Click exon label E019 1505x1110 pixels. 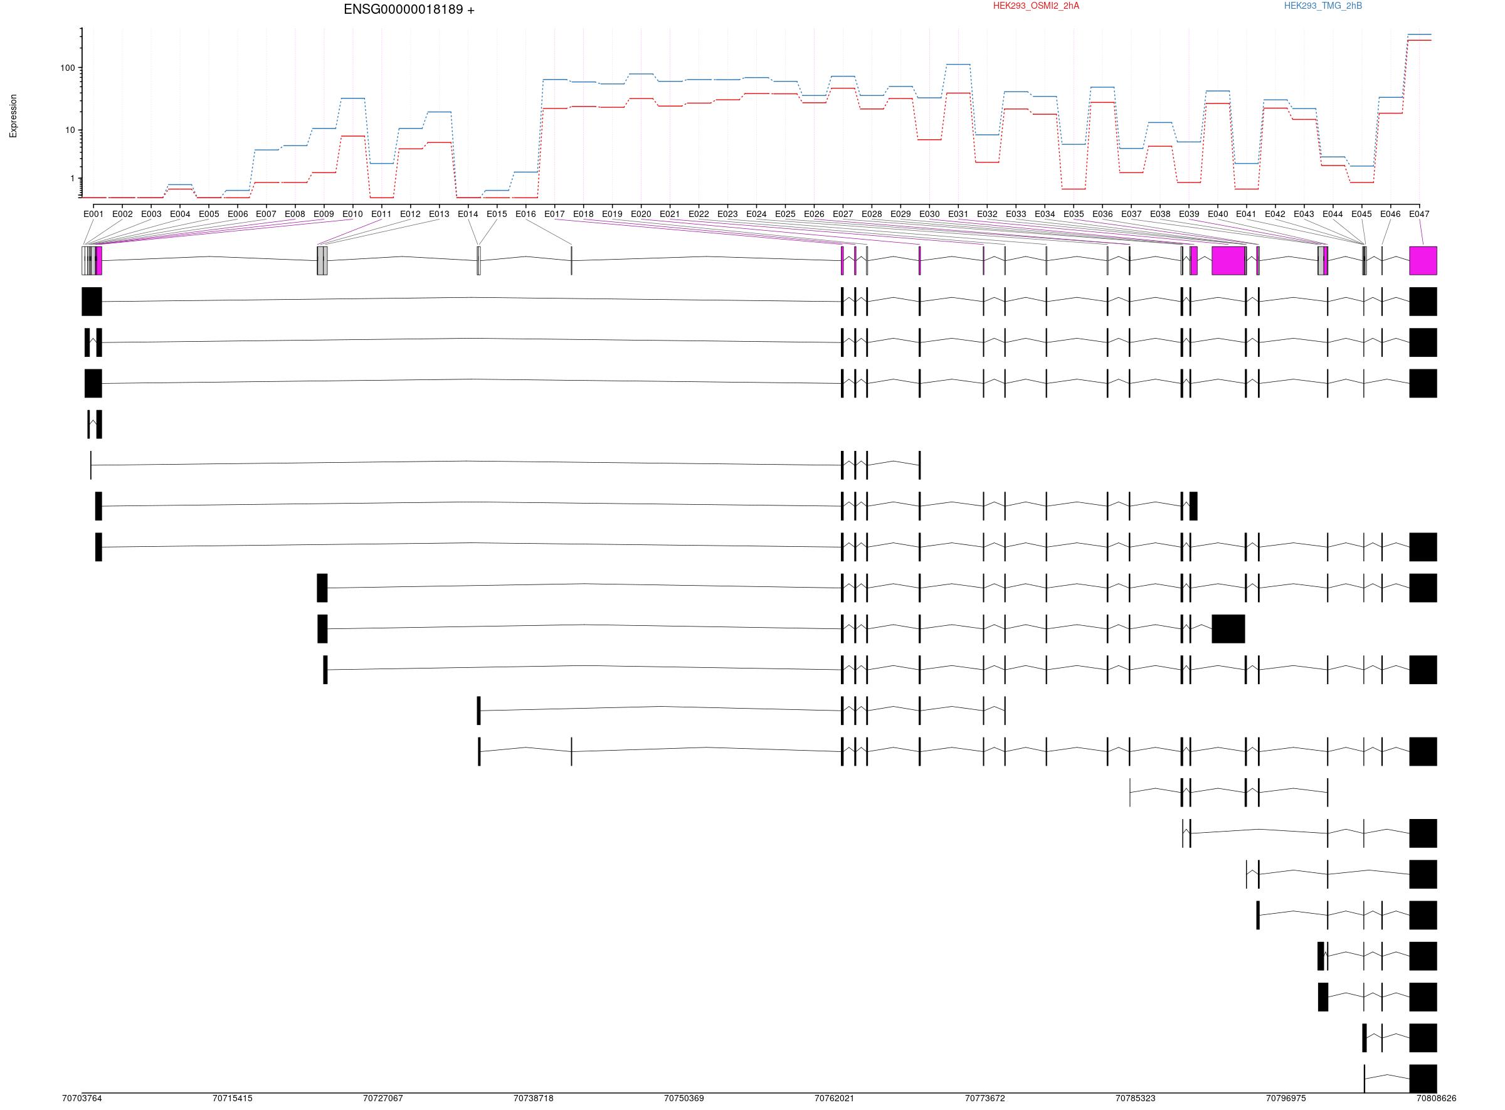(x=612, y=214)
